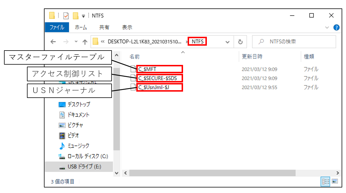Go back using the back arrow
The width and height of the screenshot is (346, 193).
53,42
